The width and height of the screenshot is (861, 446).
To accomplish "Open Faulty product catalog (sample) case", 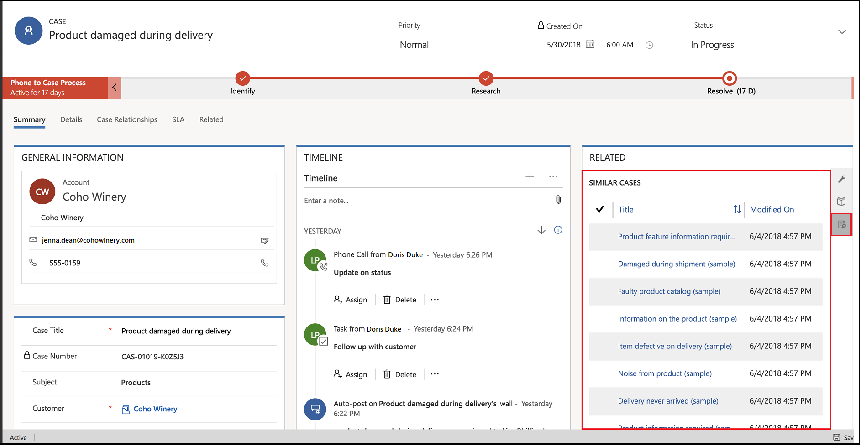I will point(669,291).
